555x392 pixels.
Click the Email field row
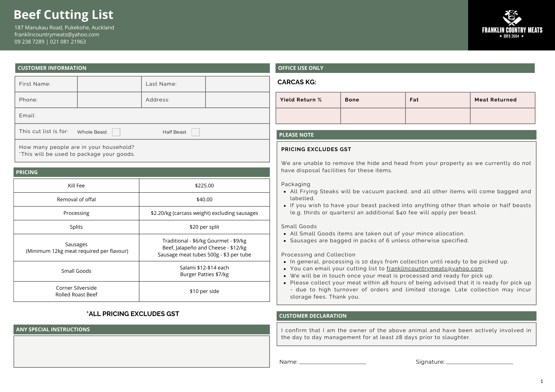(142, 116)
